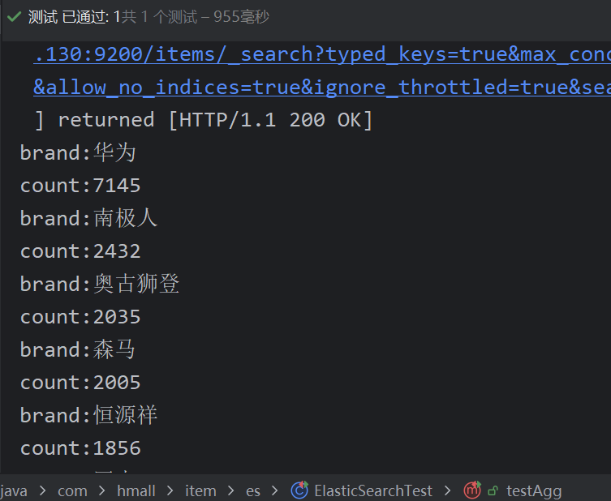
Task: Open the link line starting &allow_no_indices=true
Action: 322,88
